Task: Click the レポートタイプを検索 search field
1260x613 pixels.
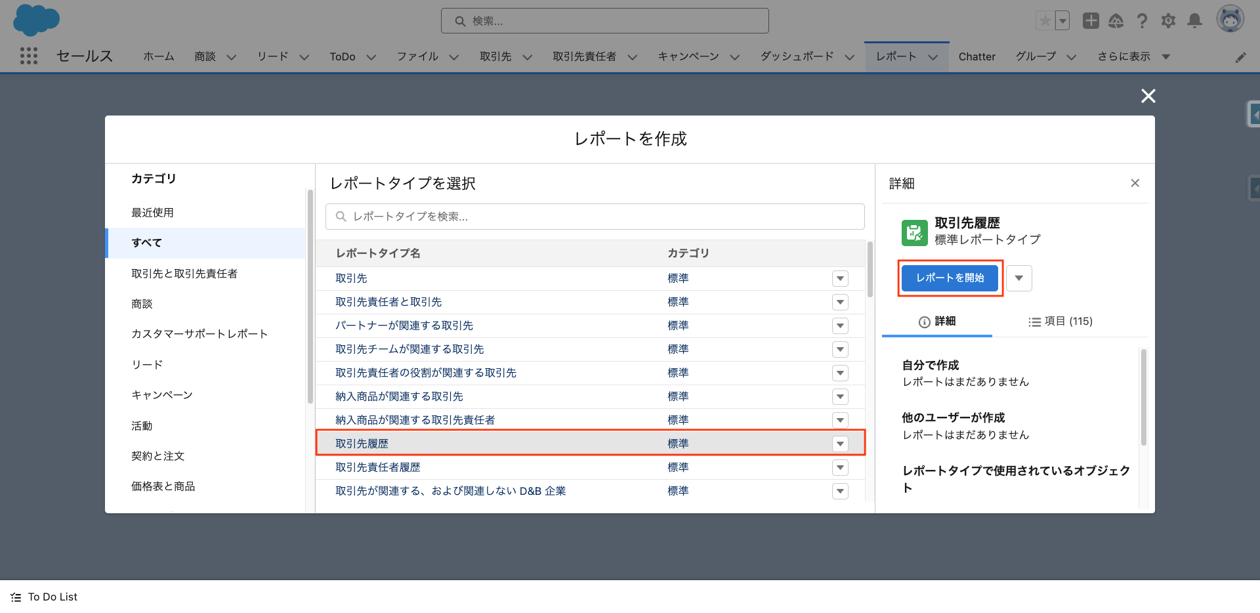Action: click(x=594, y=217)
